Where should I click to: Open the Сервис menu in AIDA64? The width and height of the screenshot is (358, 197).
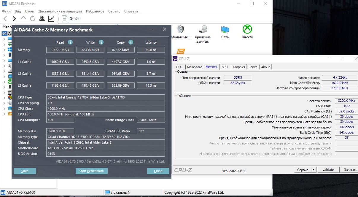point(114,11)
